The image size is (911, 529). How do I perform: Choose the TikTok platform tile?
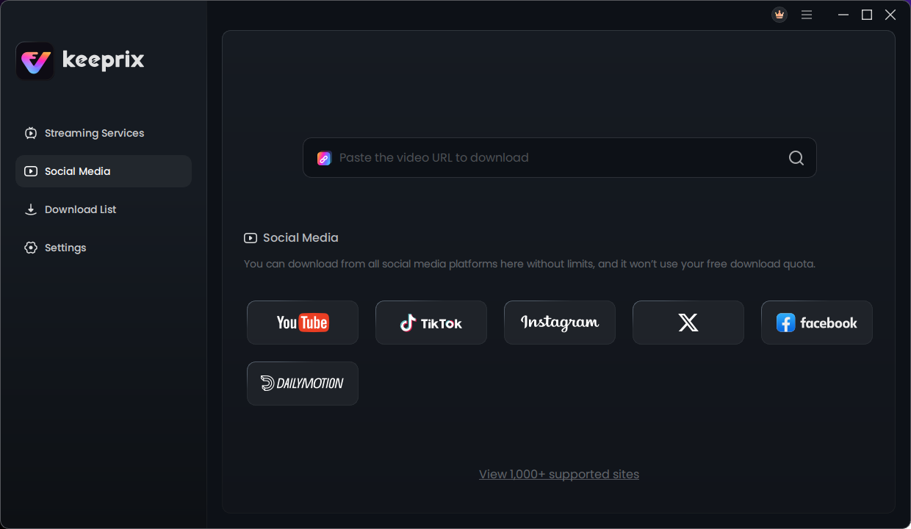(431, 323)
